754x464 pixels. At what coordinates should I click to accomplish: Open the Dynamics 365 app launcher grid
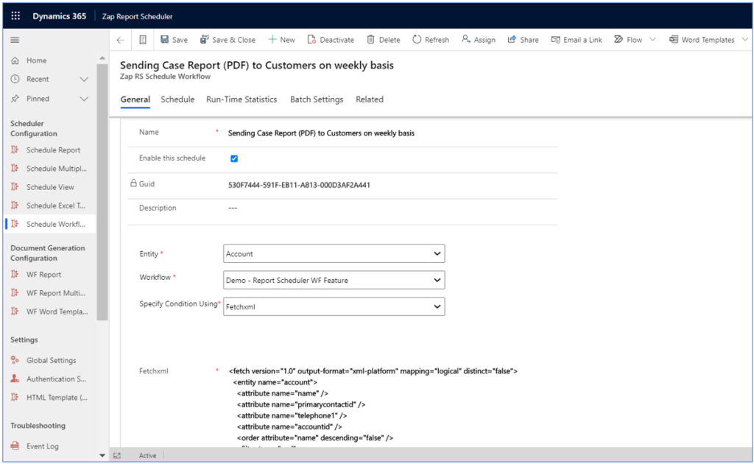click(x=15, y=16)
